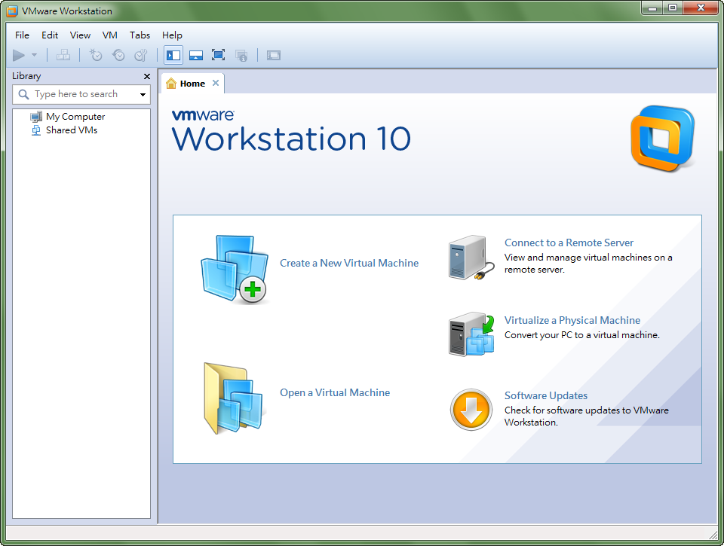
Task: Click the Unity mode toolbar icon
Action: point(241,56)
